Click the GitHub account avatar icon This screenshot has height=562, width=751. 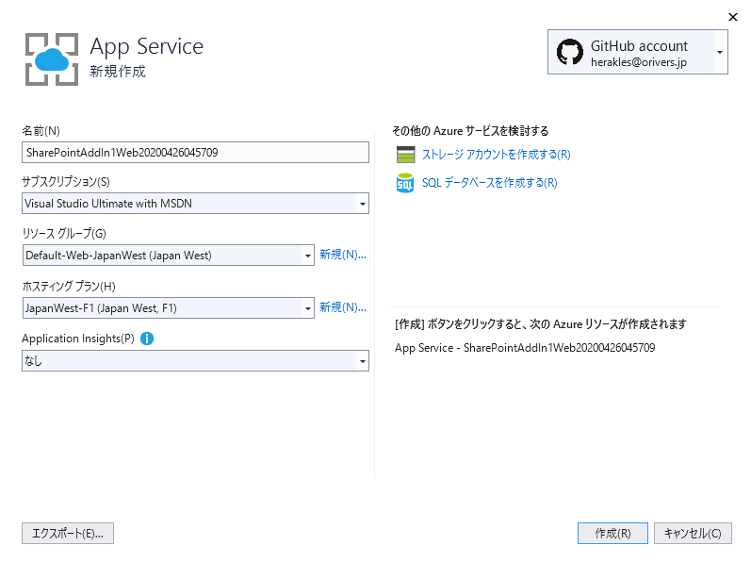click(570, 52)
